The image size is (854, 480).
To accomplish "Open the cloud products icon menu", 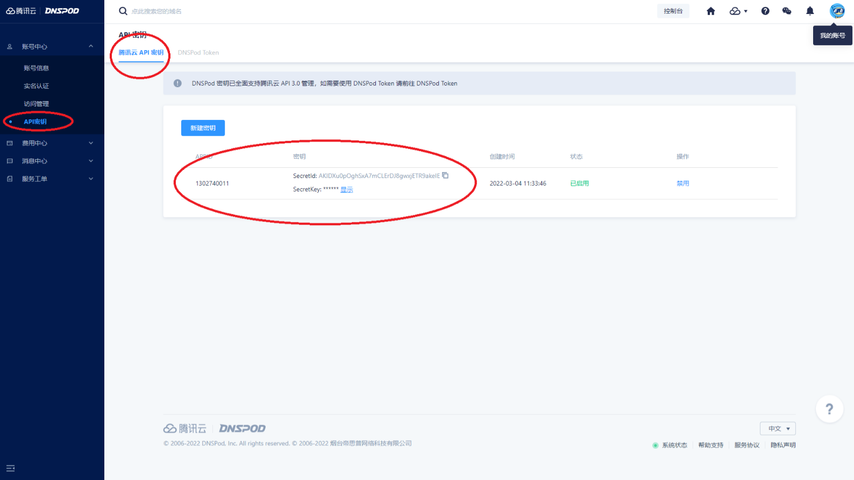I will [x=738, y=11].
